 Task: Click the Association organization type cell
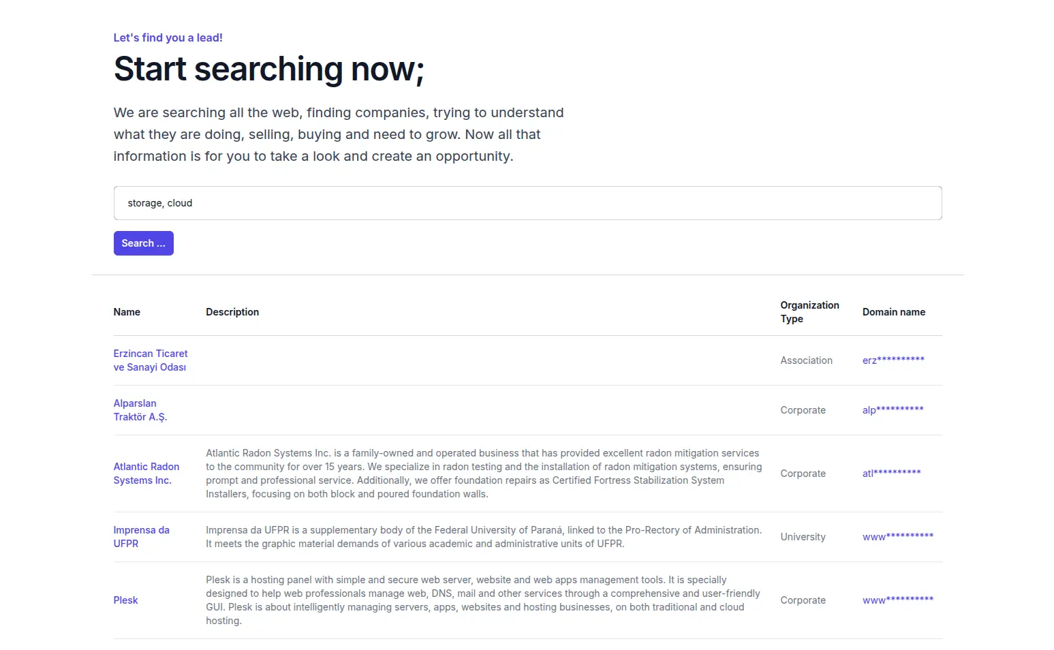tap(806, 360)
